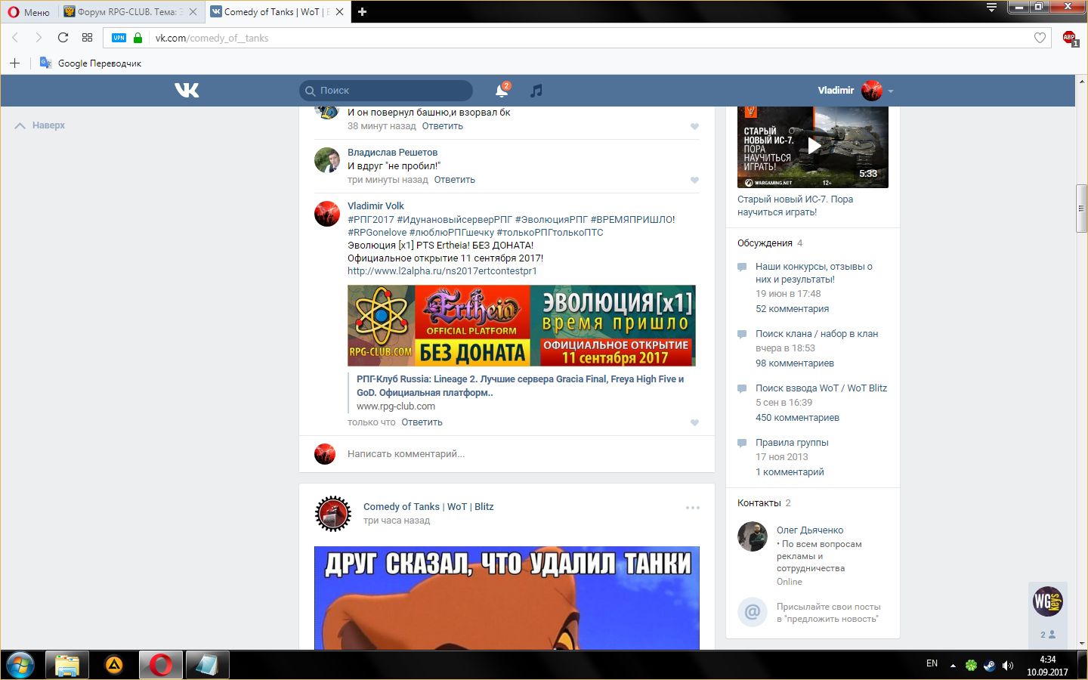The width and height of the screenshot is (1088, 680).
Task: Reply to the 38 минут назад comment
Action: click(443, 126)
